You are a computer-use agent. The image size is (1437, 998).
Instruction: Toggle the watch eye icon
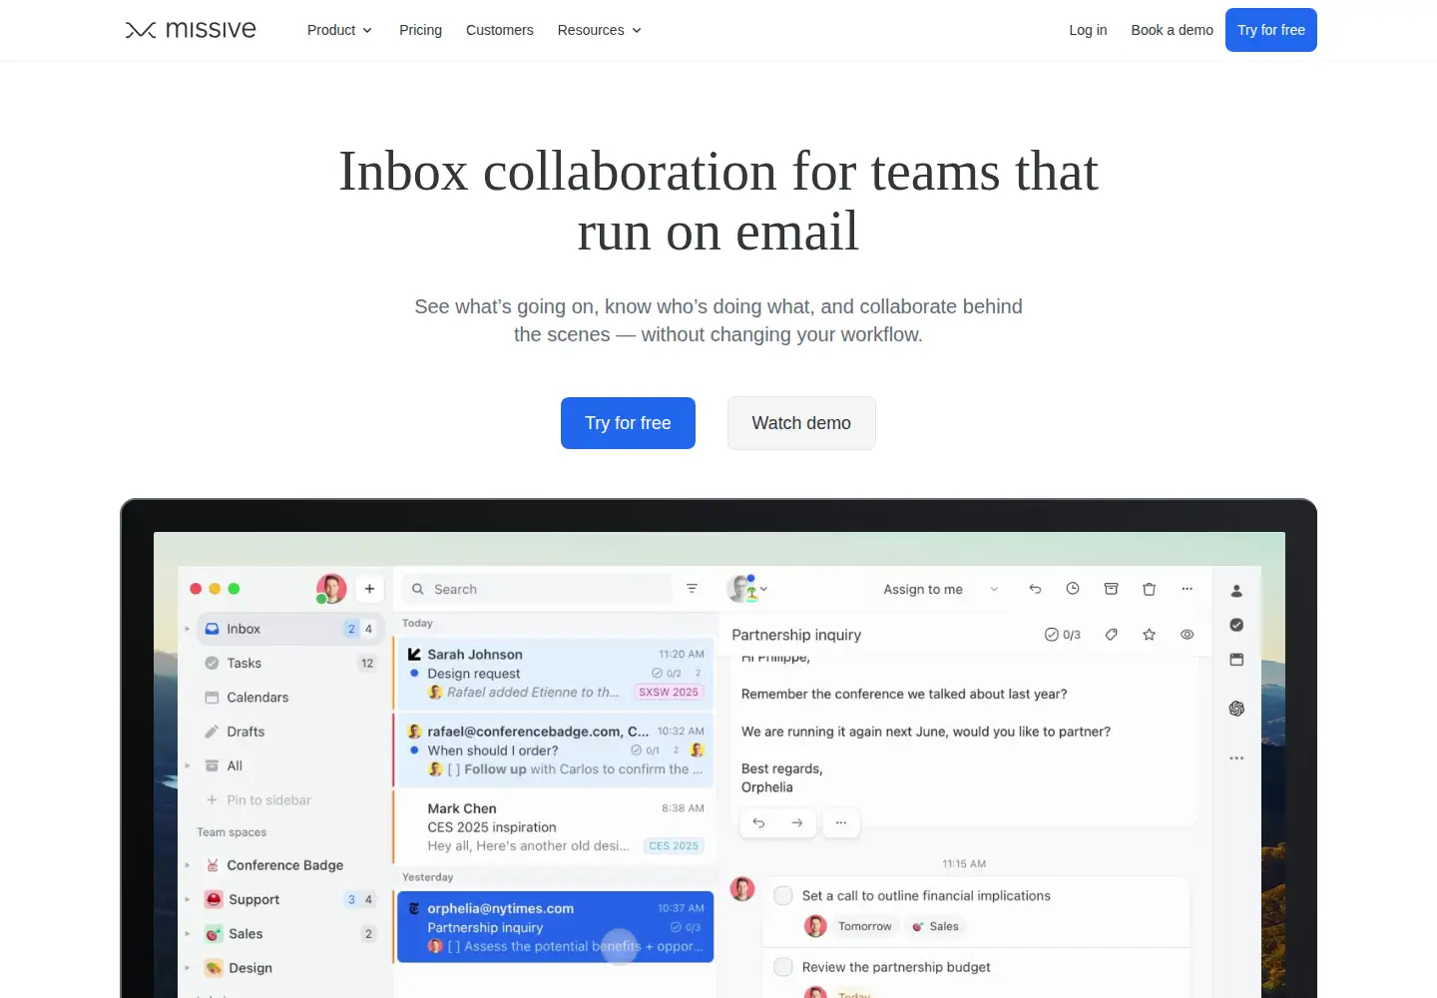pyautogui.click(x=1187, y=635)
